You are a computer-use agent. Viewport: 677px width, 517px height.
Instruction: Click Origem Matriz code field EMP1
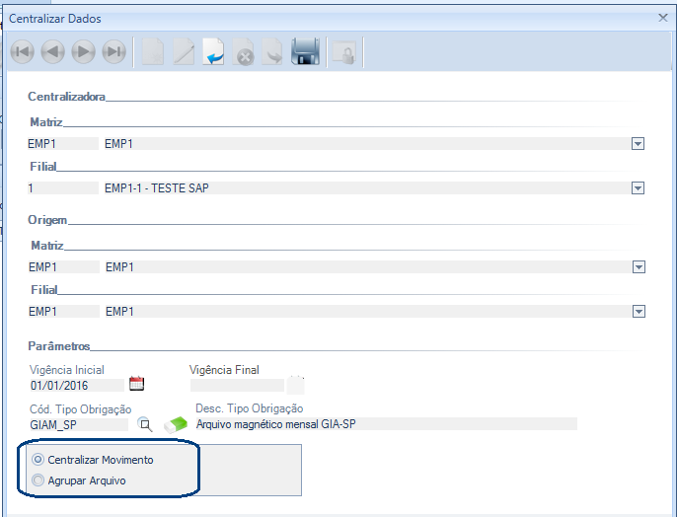tap(64, 267)
